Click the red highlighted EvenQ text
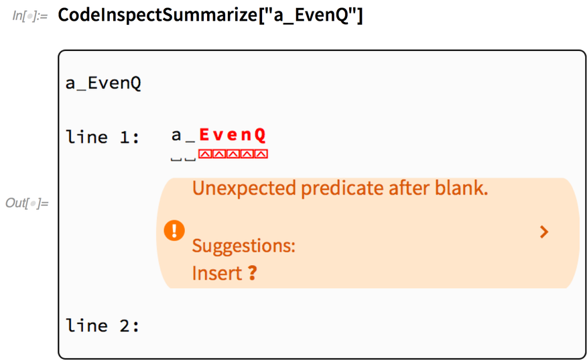This screenshot has width=587, height=361. tap(233, 136)
